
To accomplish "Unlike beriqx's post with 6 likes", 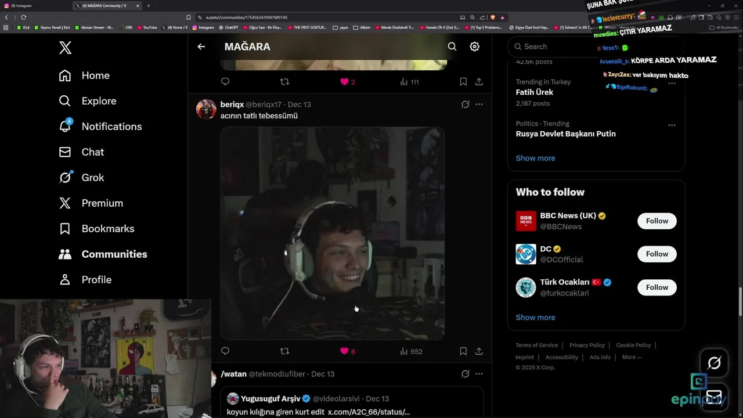I will click(347, 351).
